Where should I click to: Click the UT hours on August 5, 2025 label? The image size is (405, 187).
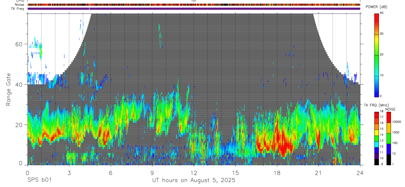pos(194,180)
